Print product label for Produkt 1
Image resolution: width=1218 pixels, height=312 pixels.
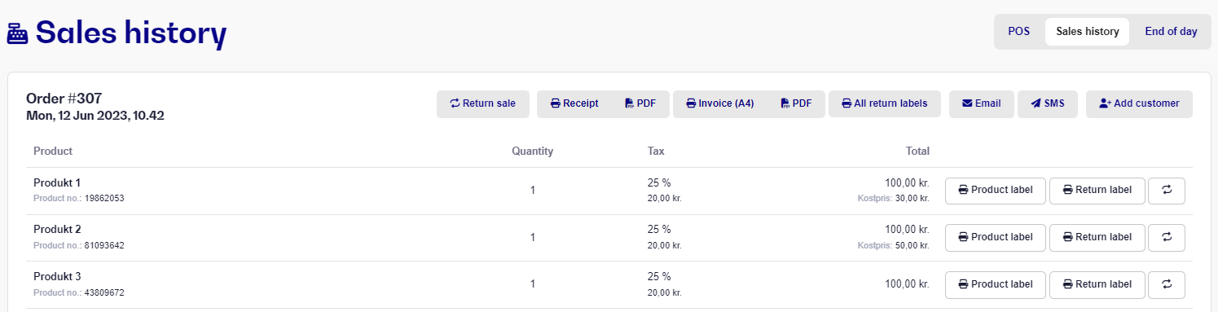(x=995, y=191)
